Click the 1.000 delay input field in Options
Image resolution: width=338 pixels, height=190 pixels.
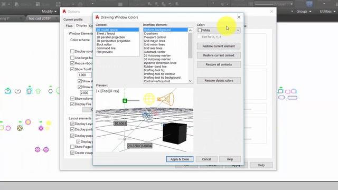pos(84,75)
